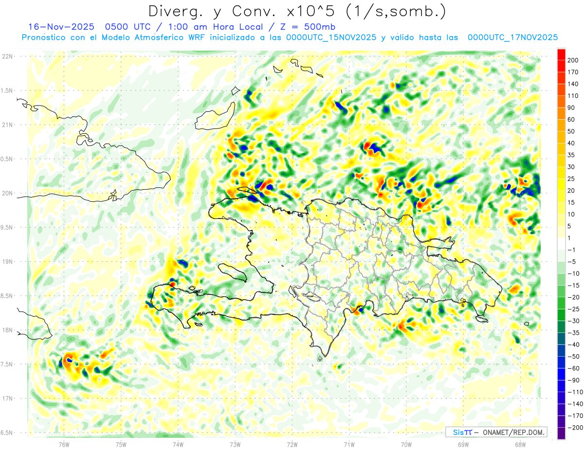584x451 pixels.
Task: Click the purple bottom swatch below -200
Action: (x=561, y=433)
